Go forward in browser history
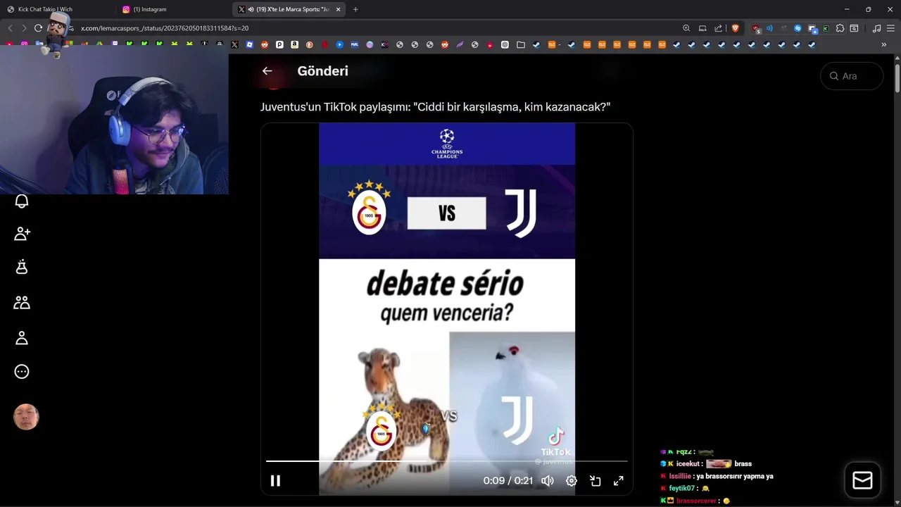The width and height of the screenshot is (901, 507). (24, 28)
